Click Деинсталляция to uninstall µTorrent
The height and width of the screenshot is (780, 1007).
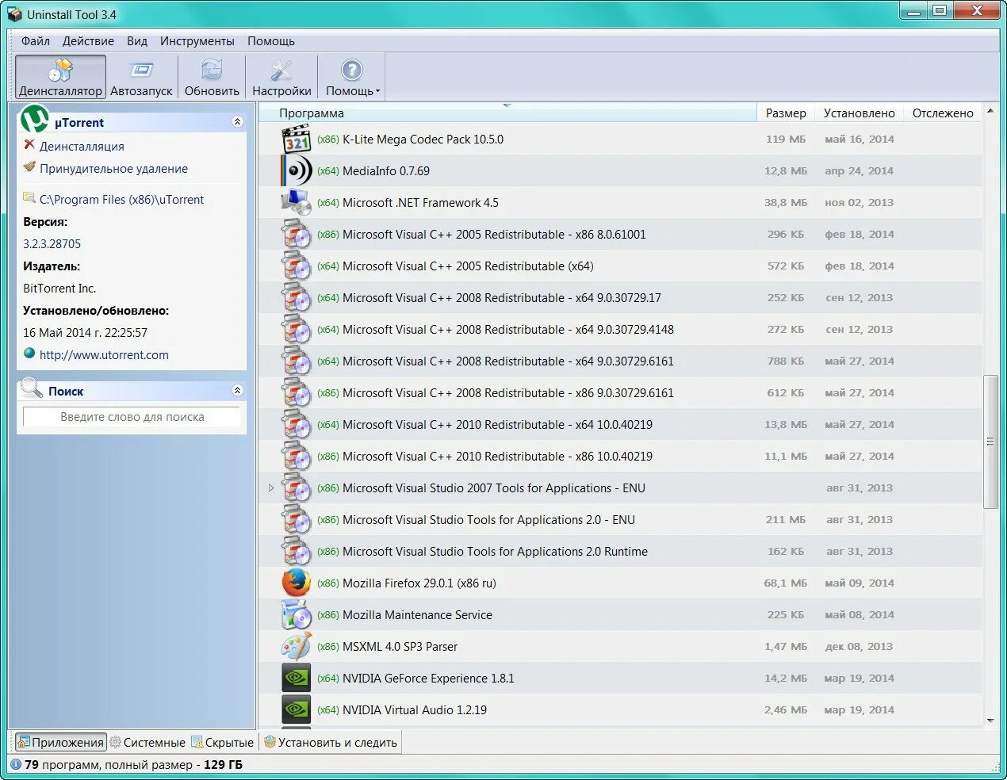tap(82, 147)
